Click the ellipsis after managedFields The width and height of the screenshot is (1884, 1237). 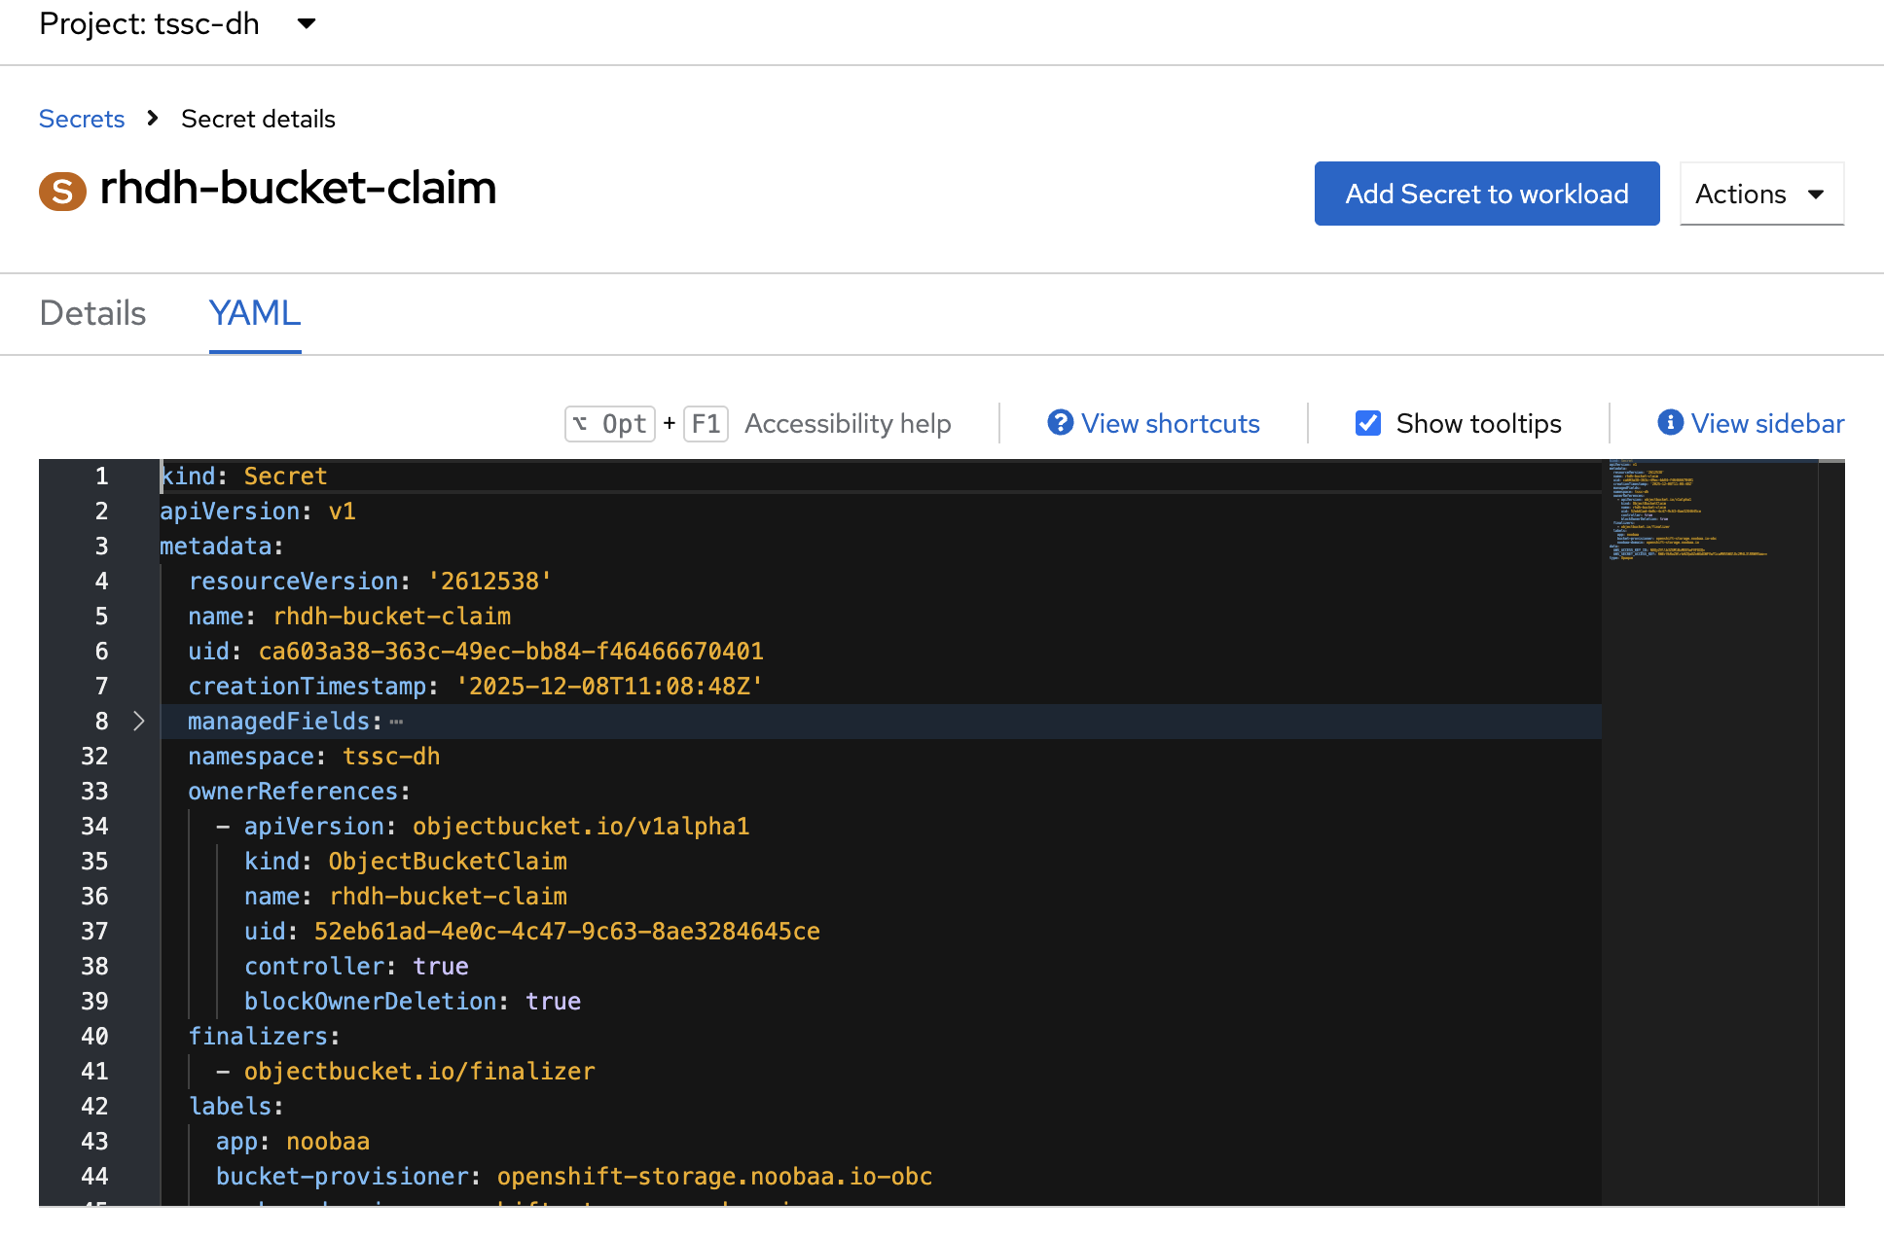[396, 722]
